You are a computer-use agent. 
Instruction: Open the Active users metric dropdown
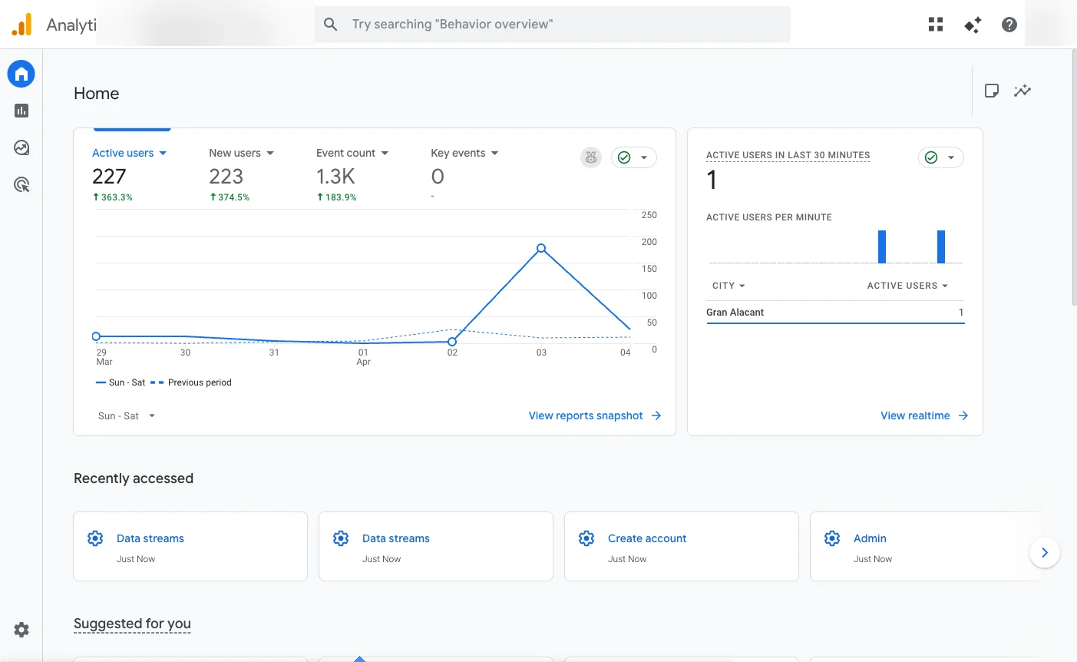pyautogui.click(x=129, y=153)
